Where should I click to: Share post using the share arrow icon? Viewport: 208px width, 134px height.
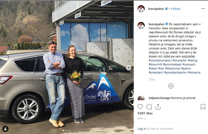[x=158, y=107]
